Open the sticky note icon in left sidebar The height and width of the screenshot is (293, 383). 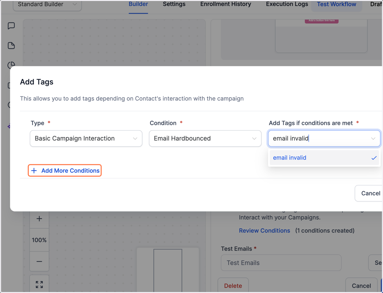coord(11,46)
